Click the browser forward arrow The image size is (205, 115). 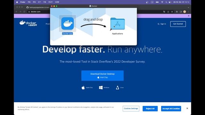coord(20,11)
